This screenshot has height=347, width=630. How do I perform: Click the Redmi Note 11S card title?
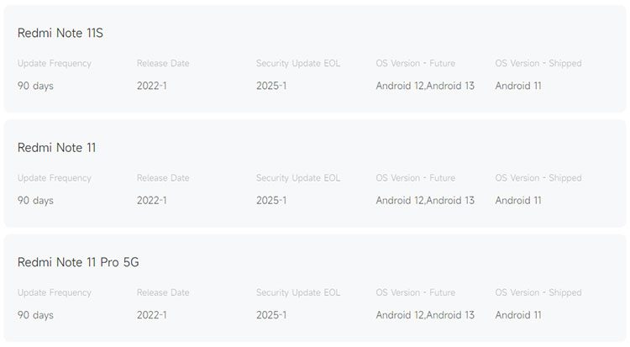point(60,33)
